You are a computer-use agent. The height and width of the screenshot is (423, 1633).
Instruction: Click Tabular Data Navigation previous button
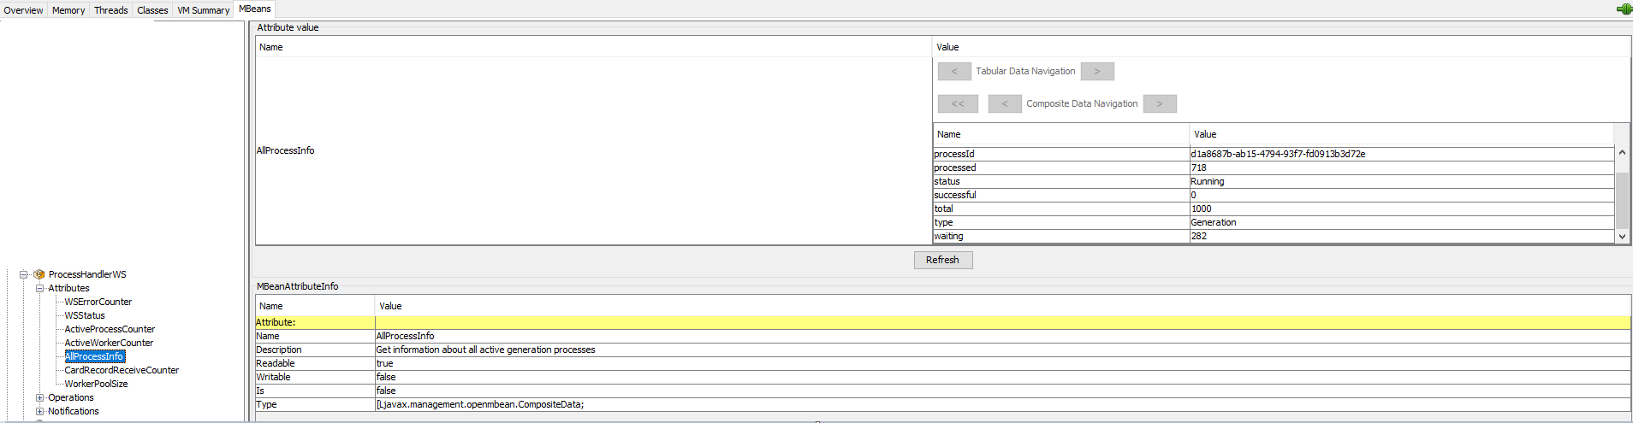pos(954,71)
